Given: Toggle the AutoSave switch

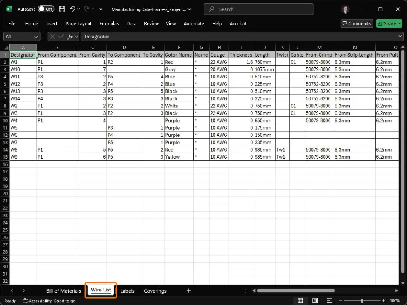Looking at the screenshot, I should (46, 9).
